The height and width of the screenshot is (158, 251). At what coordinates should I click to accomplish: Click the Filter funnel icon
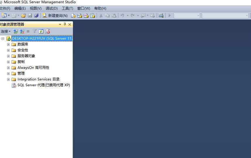coord(35,31)
